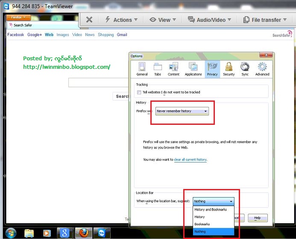Open the Never remember history dropdown

coord(182,111)
